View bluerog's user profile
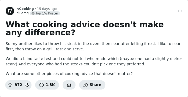Screen dimensions: 188x97 [x=22, y=13]
